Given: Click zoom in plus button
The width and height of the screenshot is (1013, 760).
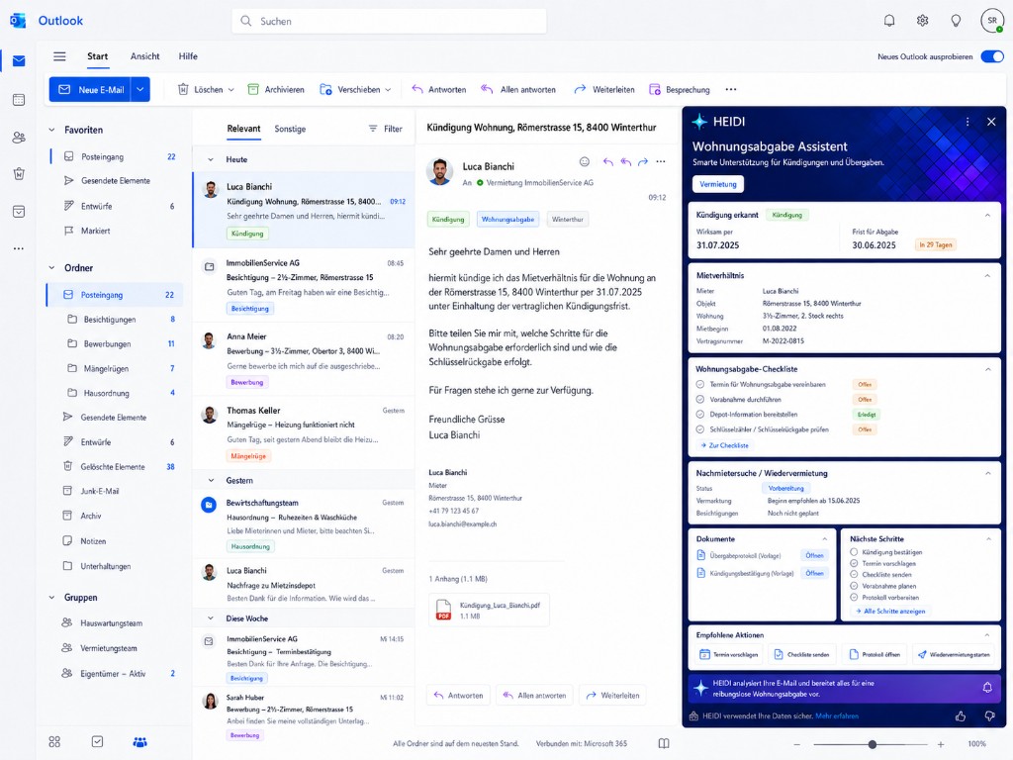Looking at the screenshot, I should (941, 744).
